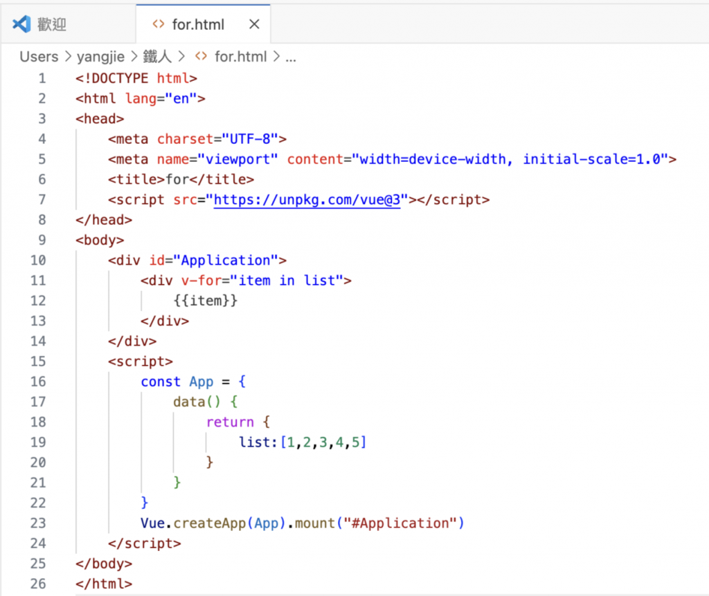The width and height of the screenshot is (709, 596).
Task: Click the HTML file icon on for.html tab
Action: tap(159, 24)
